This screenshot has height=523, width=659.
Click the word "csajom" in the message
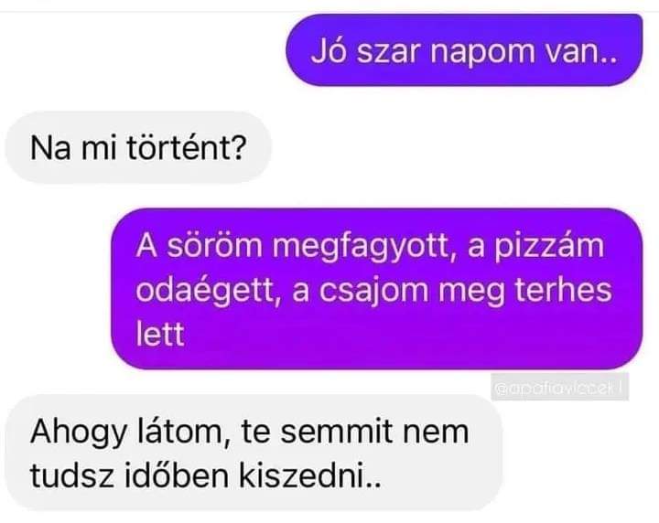(x=373, y=291)
